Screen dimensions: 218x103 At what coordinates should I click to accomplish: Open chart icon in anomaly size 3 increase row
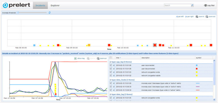114,90
